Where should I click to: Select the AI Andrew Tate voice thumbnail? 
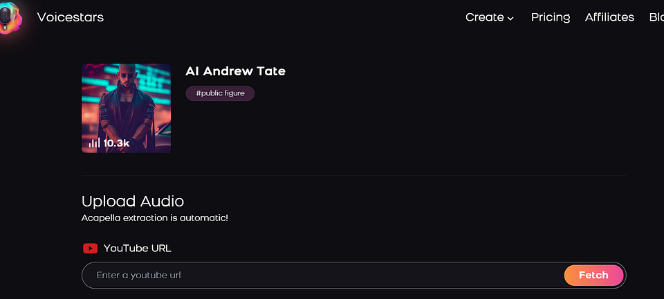click(x=126, y=108)
